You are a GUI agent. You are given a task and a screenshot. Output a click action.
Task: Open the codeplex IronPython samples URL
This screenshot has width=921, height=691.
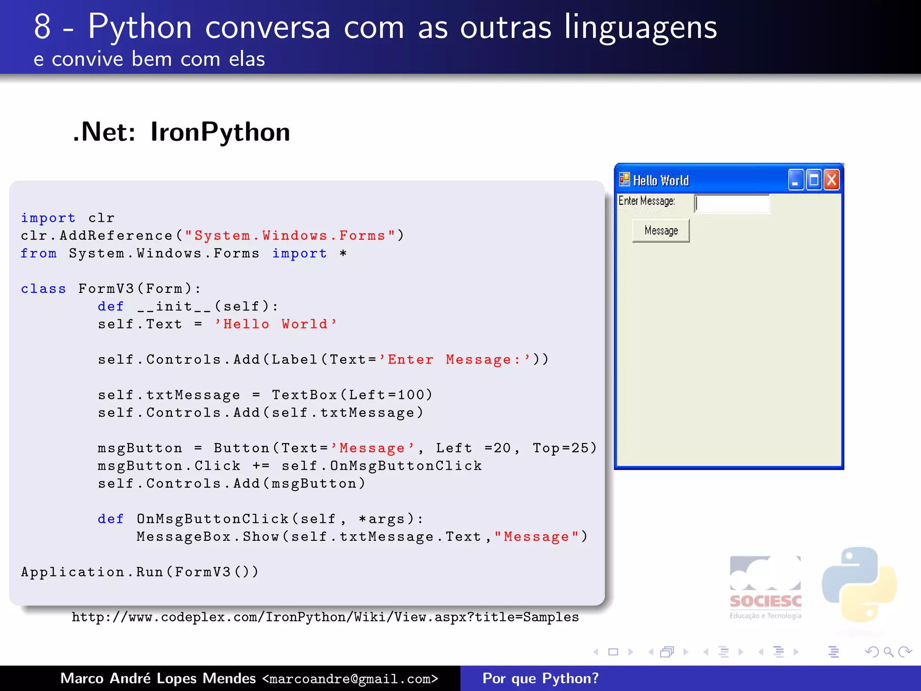(325, 617)
